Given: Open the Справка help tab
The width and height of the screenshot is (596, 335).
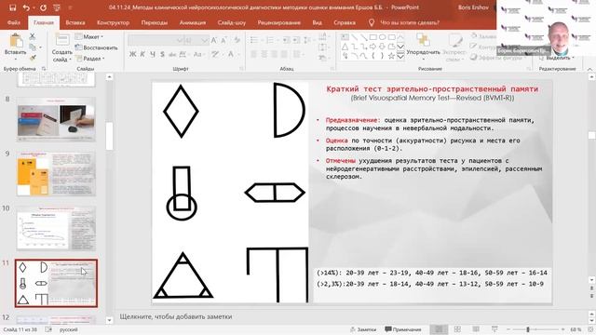Looking at the screenshot, I should coord(345,22).
